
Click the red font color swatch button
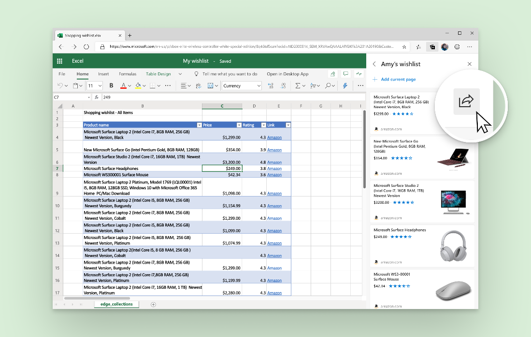coord(123,85)
